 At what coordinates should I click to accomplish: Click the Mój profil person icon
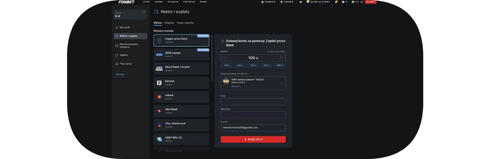pyautogui.click(x=116, y=28)
